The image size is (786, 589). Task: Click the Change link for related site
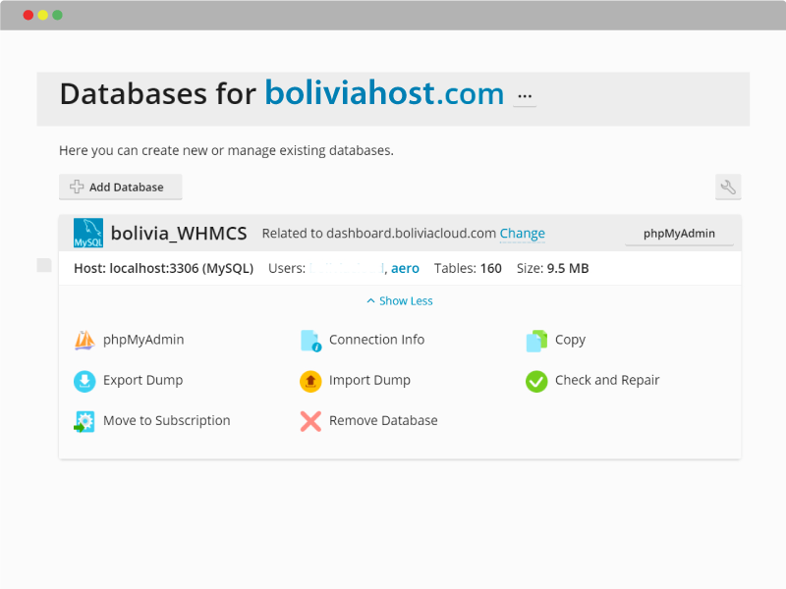coord(523,234)
